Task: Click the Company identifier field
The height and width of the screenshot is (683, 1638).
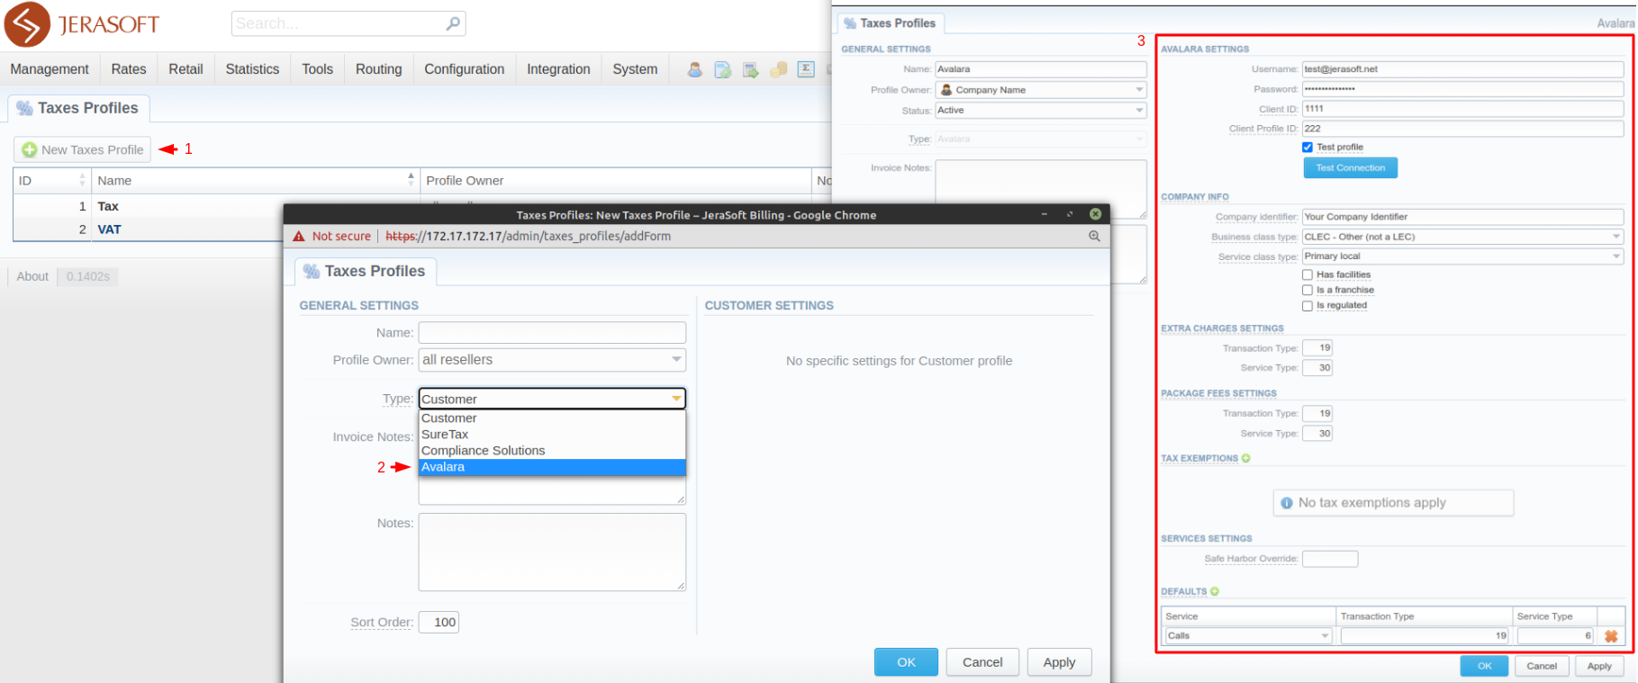Action: 1462,217
